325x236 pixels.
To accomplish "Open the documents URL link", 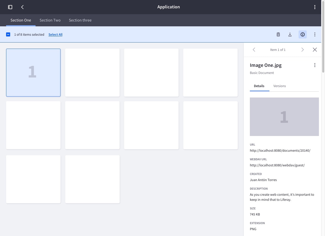I will coord(280,150).
